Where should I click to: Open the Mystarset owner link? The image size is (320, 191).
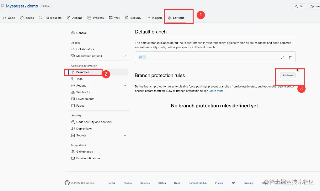[x=15, y=6]
